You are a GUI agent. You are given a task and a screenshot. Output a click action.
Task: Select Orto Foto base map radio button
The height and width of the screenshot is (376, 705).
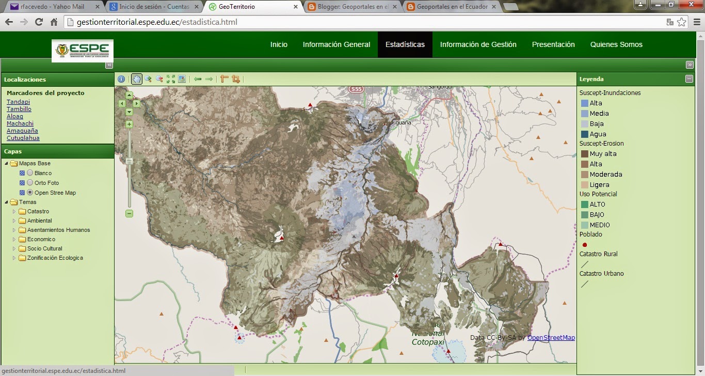click(30, 183)
